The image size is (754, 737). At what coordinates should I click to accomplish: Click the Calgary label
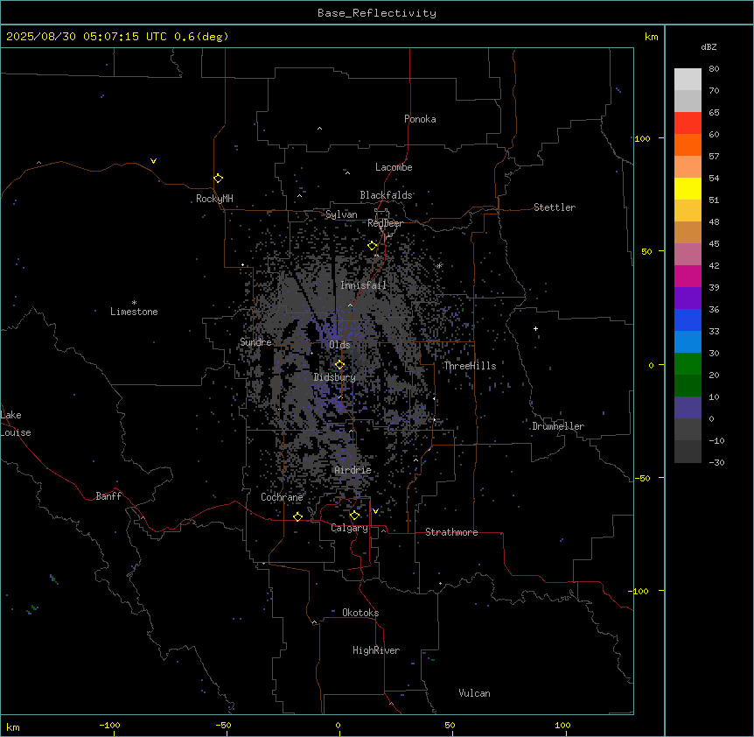point(350,528)
